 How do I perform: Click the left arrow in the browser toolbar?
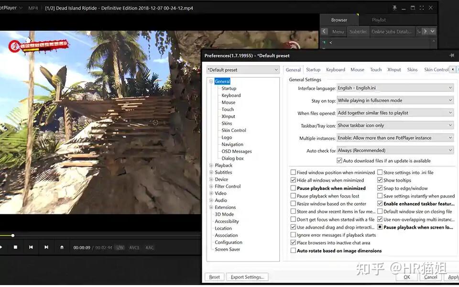point(324,32)
